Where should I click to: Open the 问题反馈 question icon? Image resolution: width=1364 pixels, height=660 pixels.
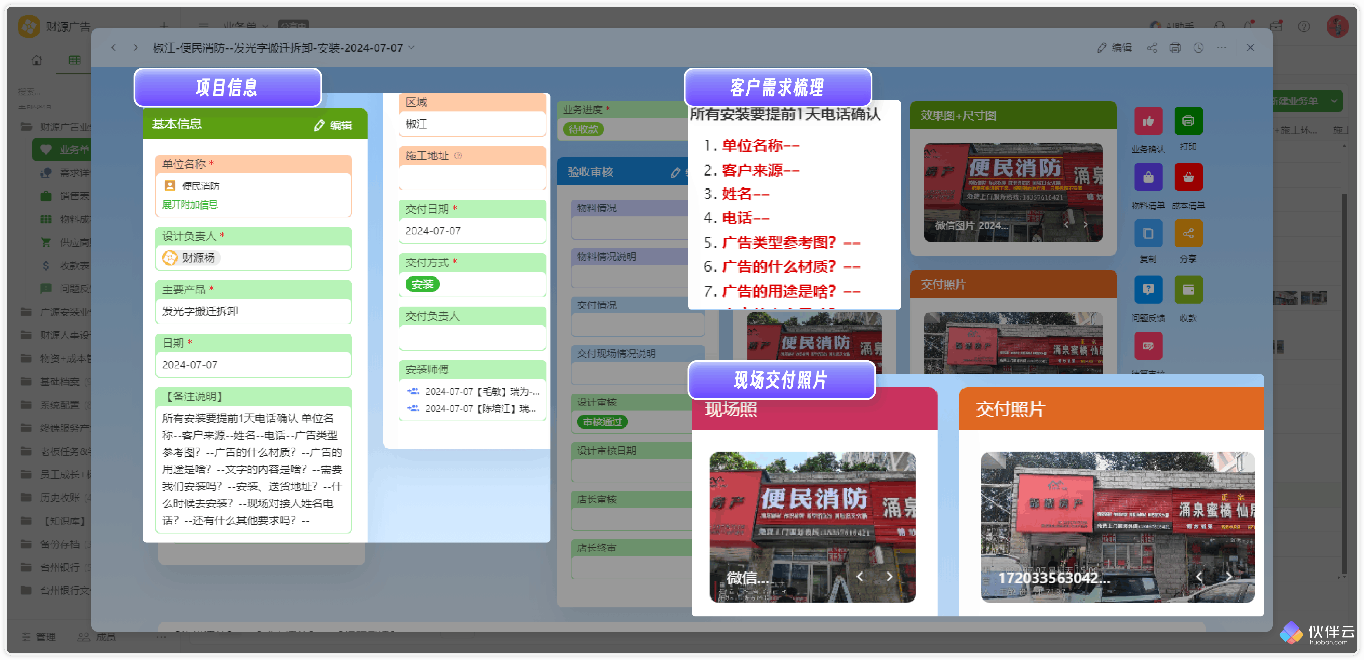(x=1148, y=290)
